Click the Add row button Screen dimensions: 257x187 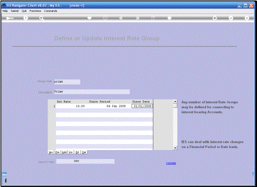(x=64, y=152)
